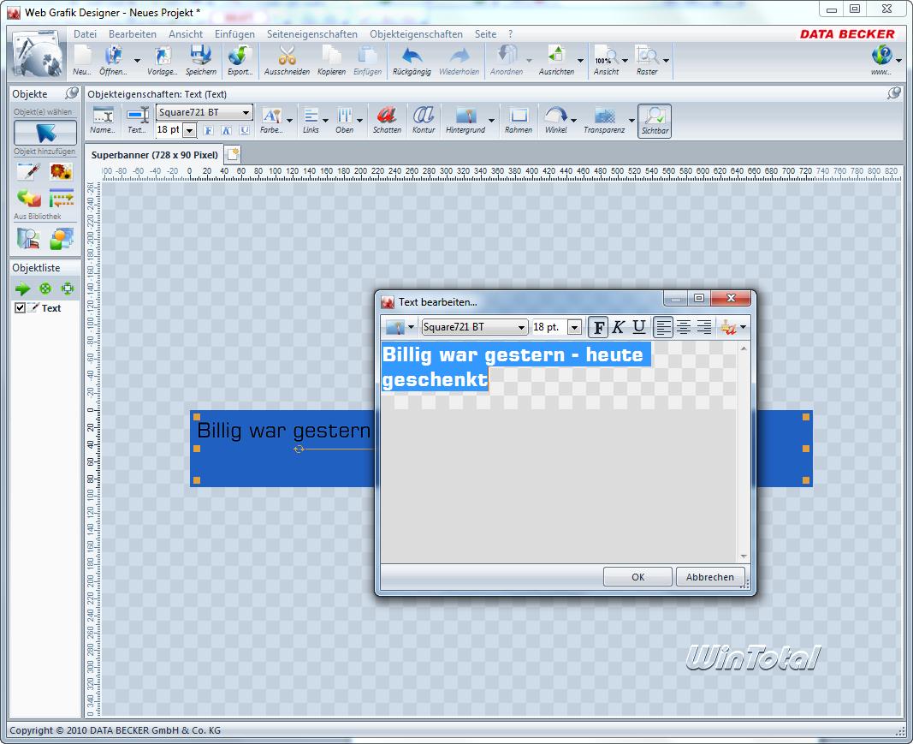Click the Speichern save icon
This screenshot has height=744, width=913.
tap(201, 57)
